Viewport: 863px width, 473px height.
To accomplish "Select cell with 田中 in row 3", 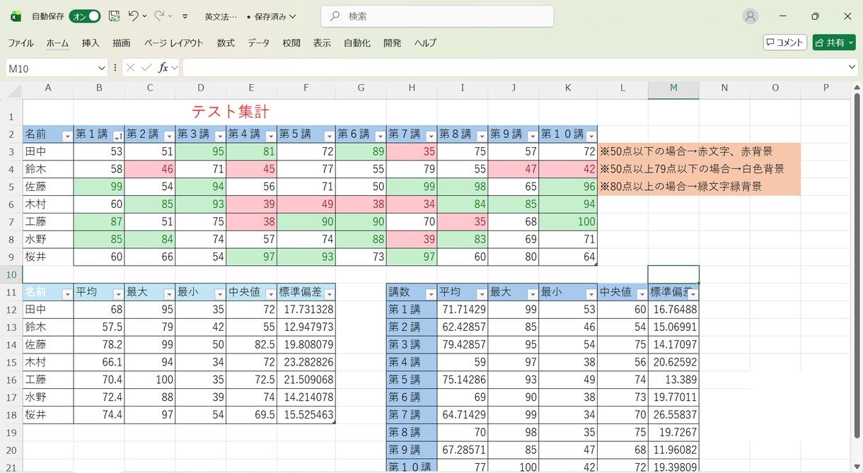I will 48,151.
